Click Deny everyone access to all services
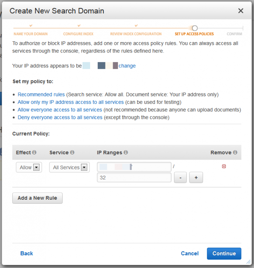 tap(60, 118)
